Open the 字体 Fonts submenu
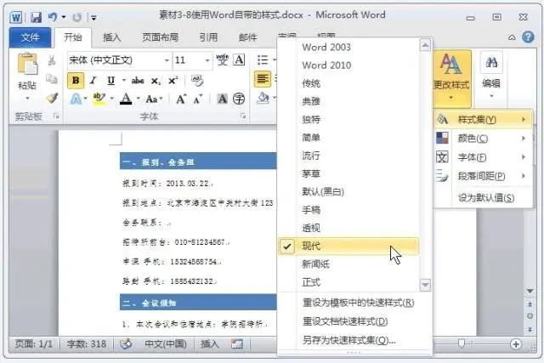The height and width of the screenshot is (363, 544). click(x=483, y=157)
